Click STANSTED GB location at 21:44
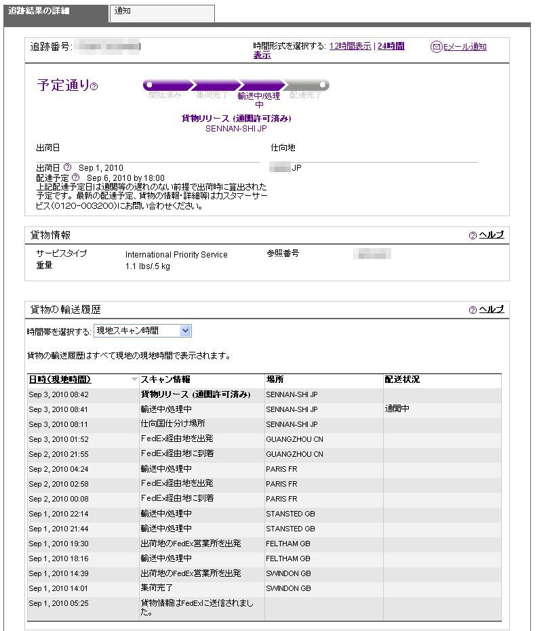Viewport: 537px width, 631px height. tap(290, 529)
